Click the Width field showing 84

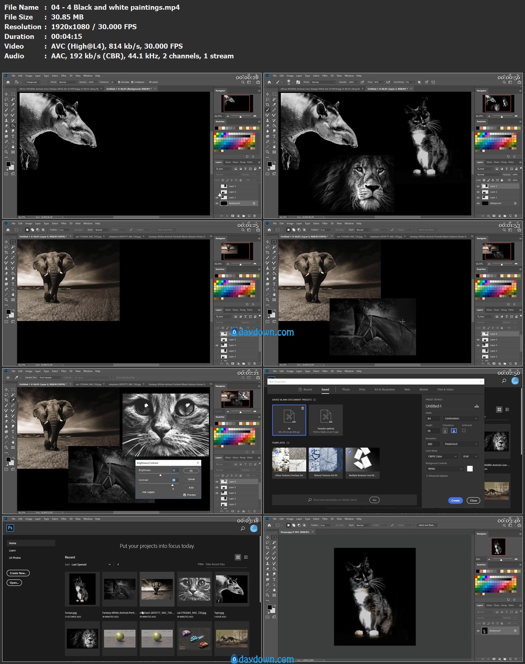433,418
